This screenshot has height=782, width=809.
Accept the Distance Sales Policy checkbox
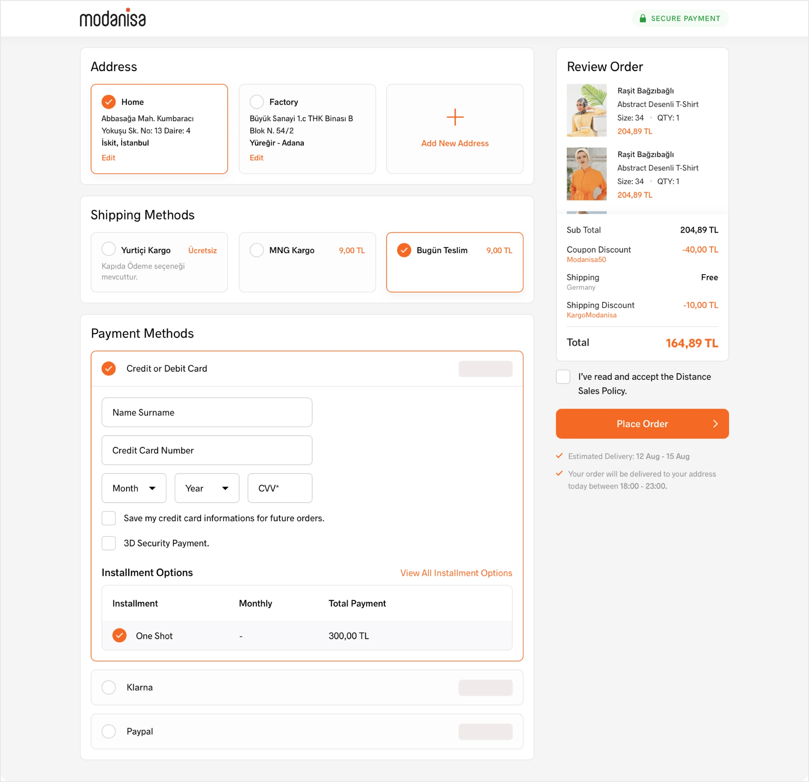(563, 376)
